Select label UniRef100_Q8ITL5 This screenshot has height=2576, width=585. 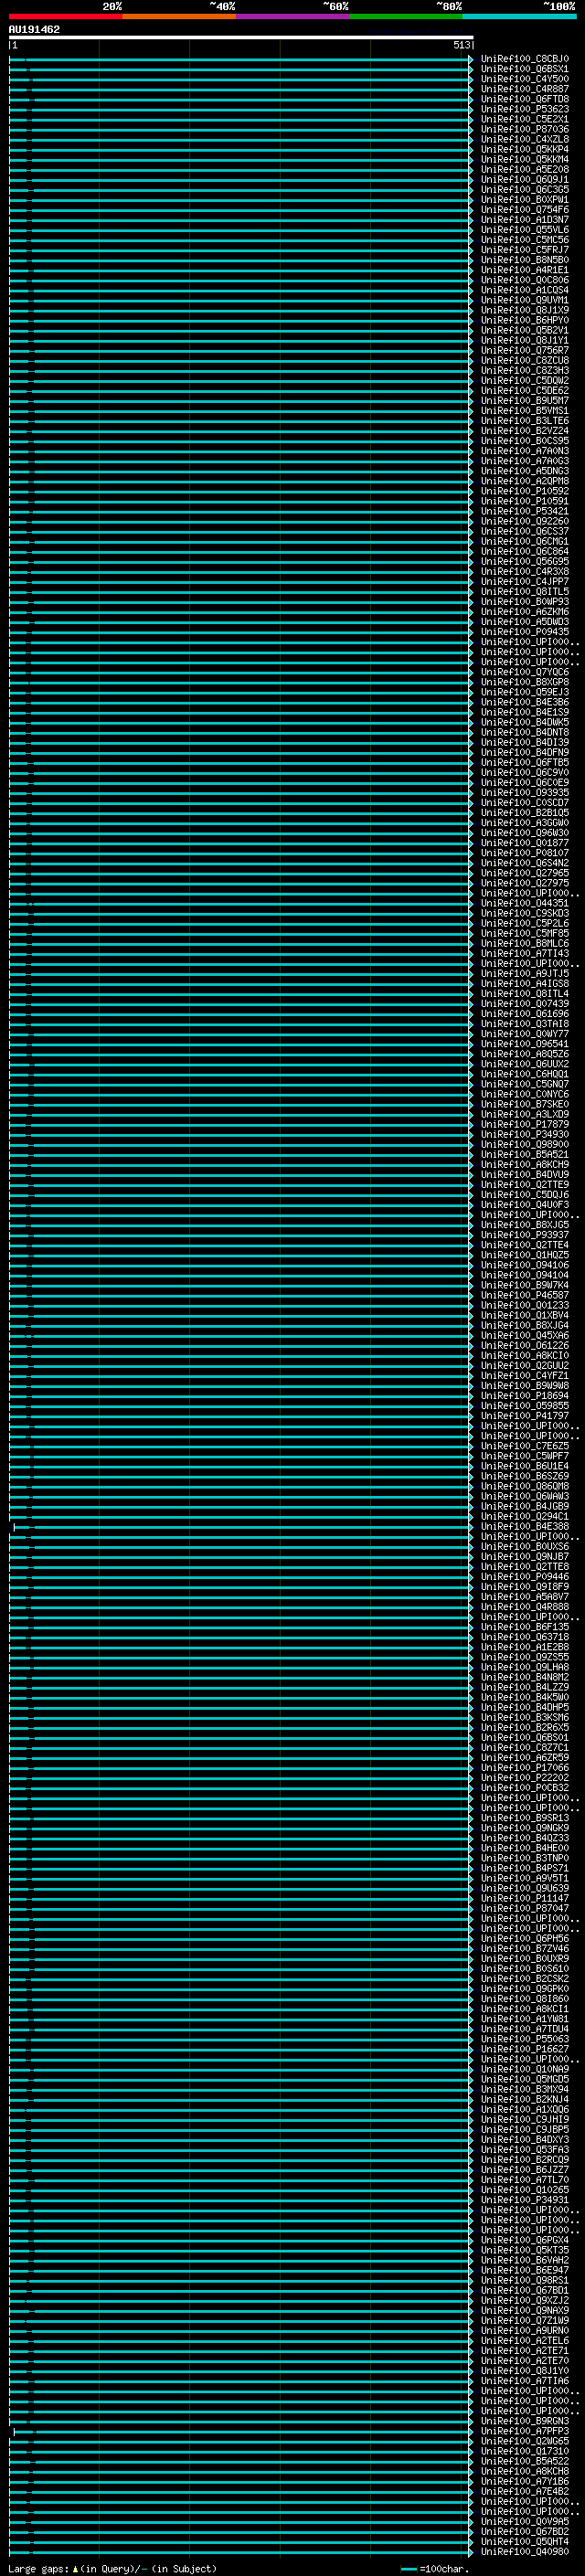point(524,592)
